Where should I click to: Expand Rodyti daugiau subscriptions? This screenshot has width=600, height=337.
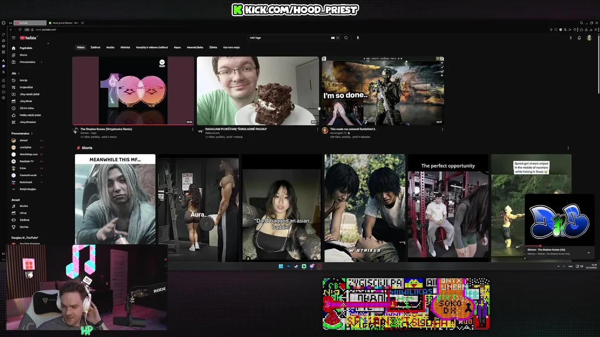point(28,189)
